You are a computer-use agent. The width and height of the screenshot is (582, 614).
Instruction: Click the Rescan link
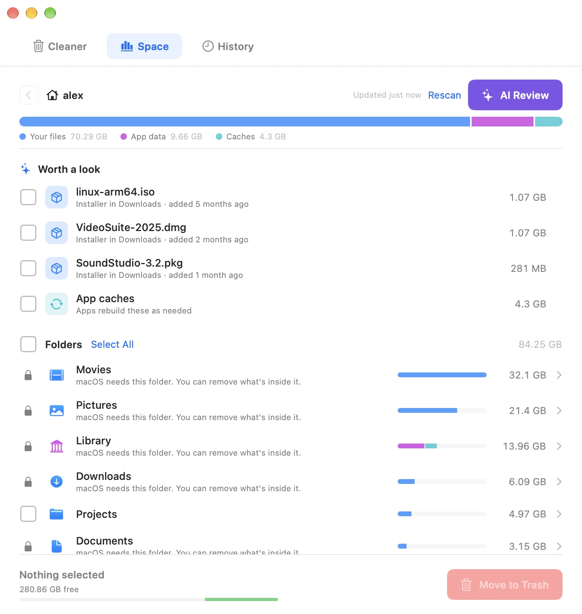point(444,95)
